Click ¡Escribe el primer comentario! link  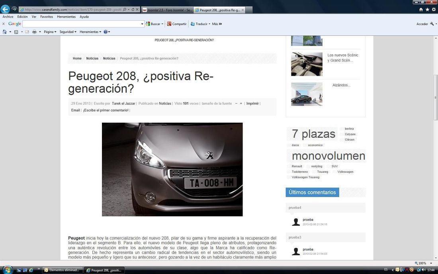click(106, 110)
